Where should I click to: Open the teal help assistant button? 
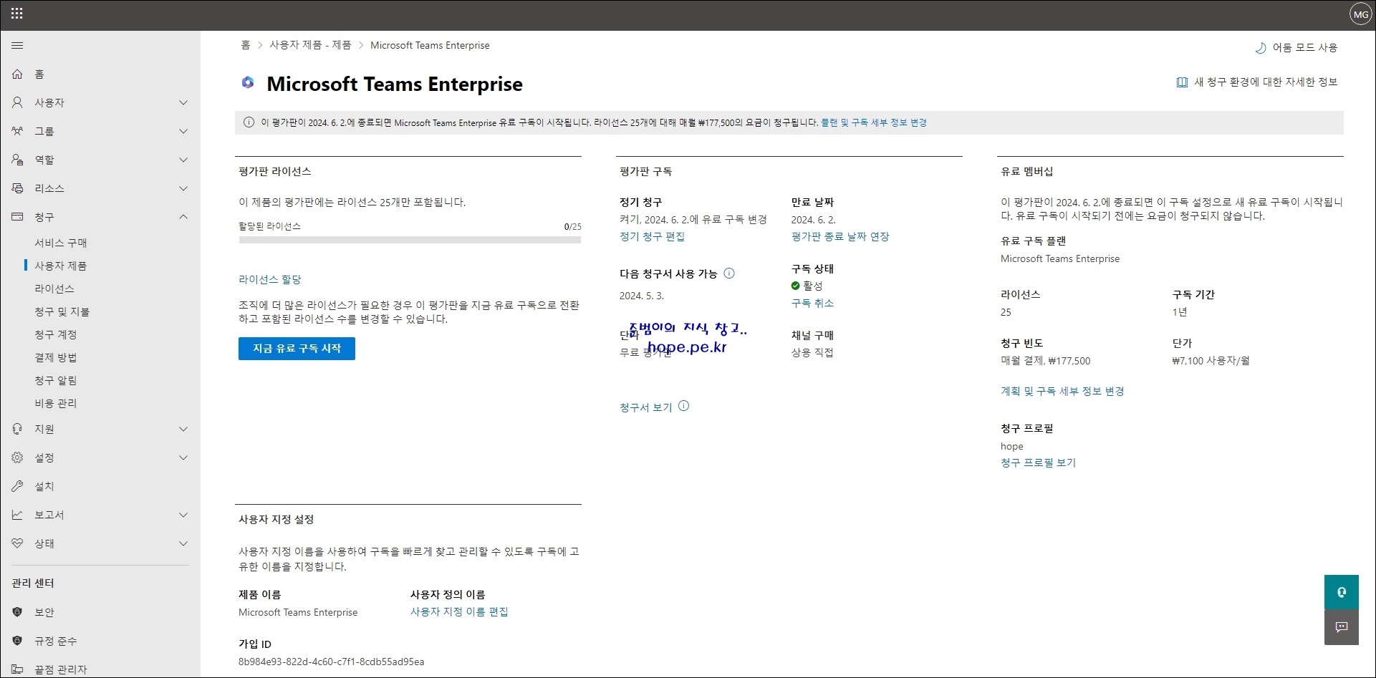pos(1342,592)
